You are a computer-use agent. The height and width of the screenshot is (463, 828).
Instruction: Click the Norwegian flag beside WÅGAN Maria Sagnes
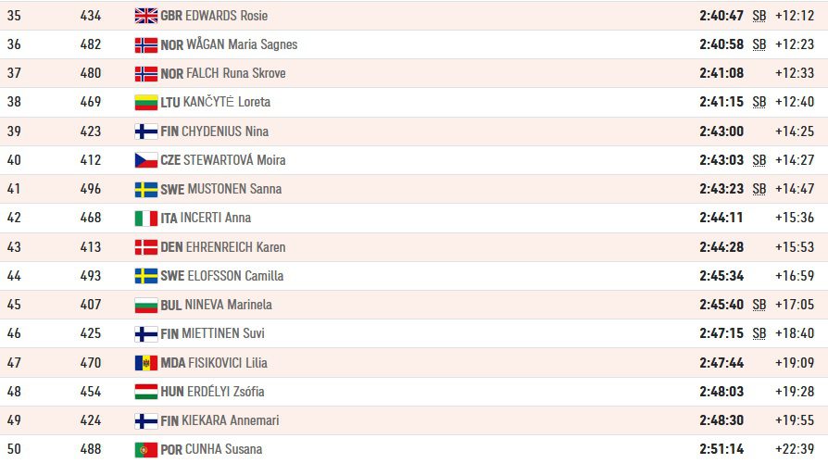tap(146, 44)
